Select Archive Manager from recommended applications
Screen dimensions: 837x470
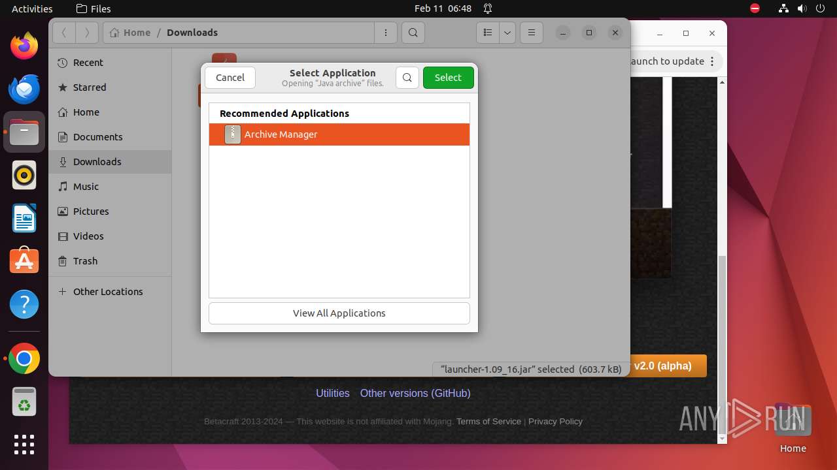coord(339,134)
